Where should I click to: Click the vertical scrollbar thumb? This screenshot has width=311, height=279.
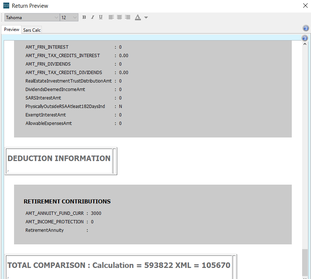(305, 262)
